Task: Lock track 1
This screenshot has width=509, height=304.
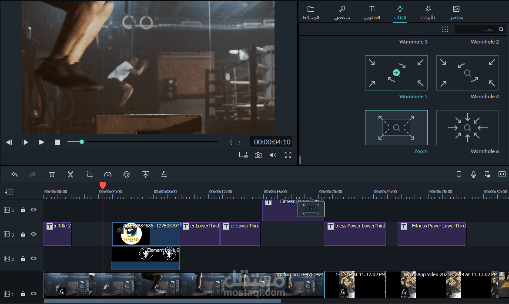Action: coord(23,293)
